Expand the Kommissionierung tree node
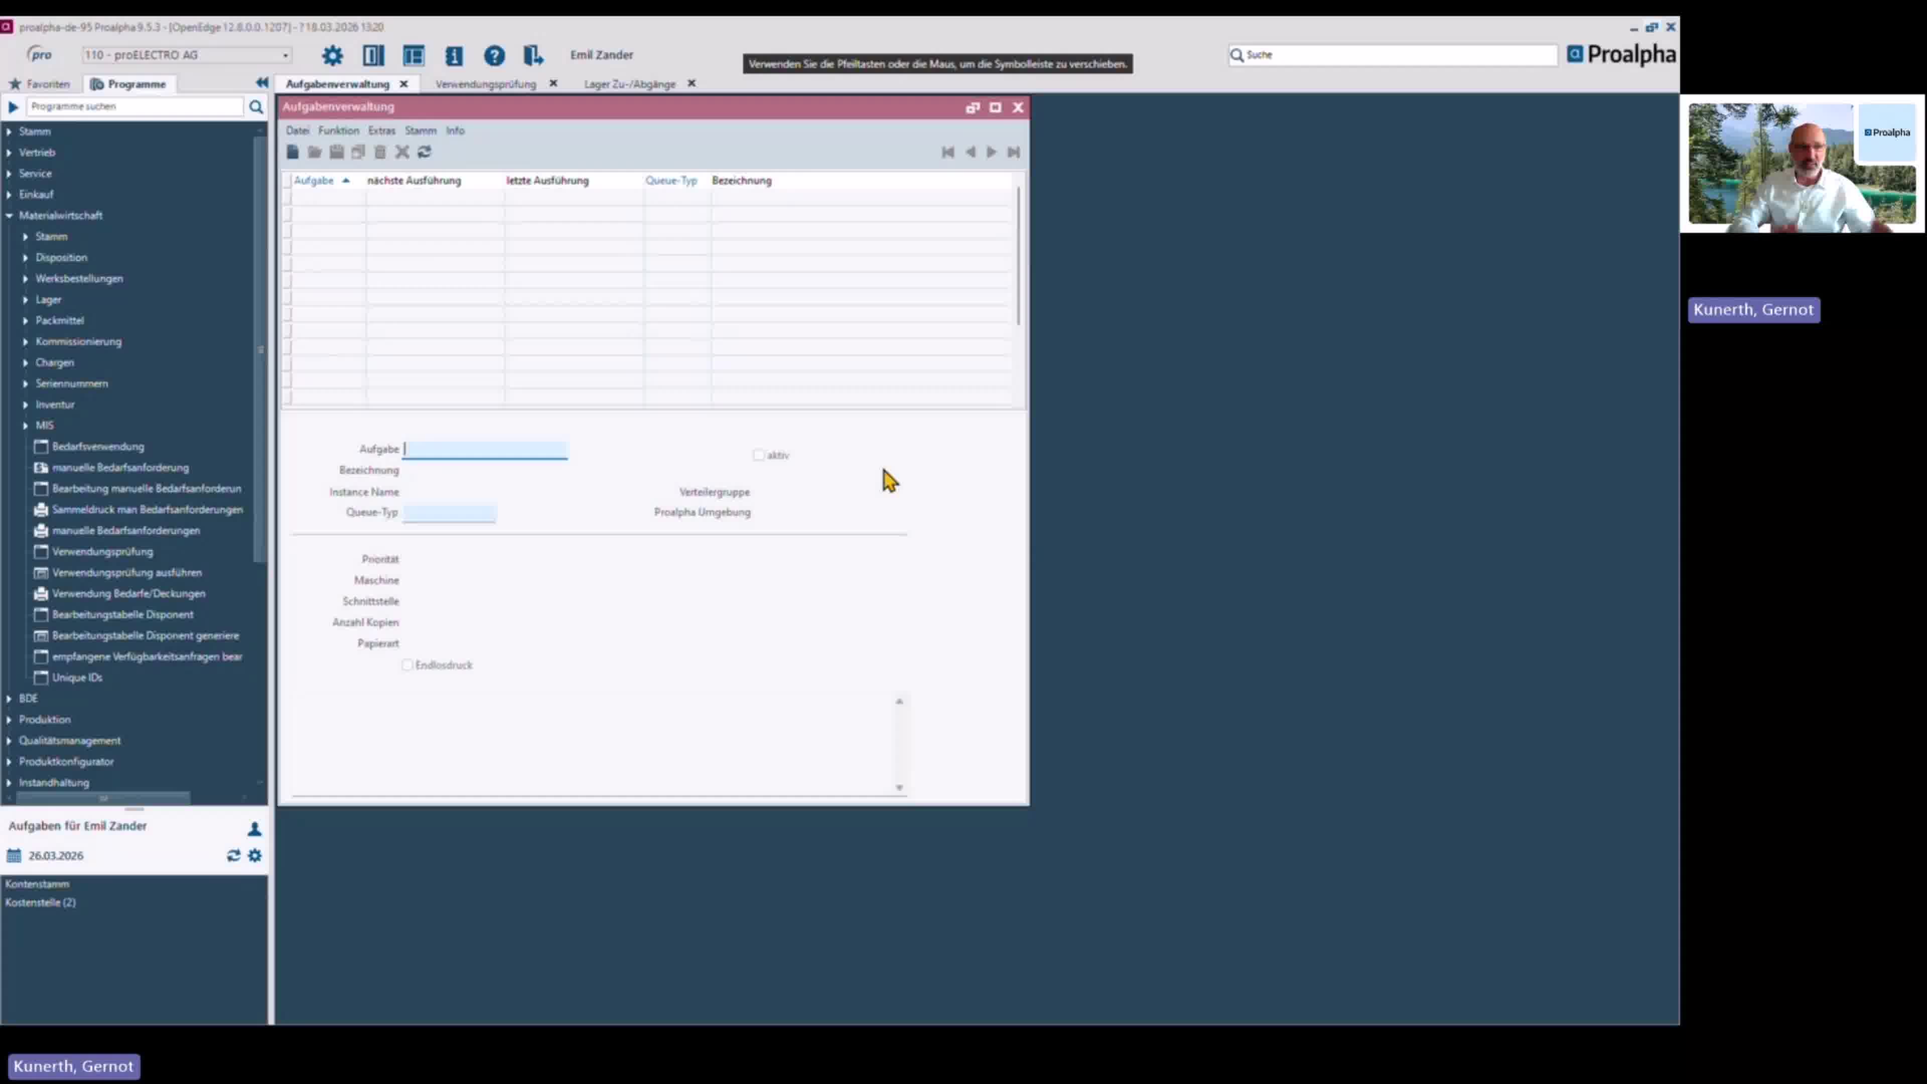 coord(26,341)
